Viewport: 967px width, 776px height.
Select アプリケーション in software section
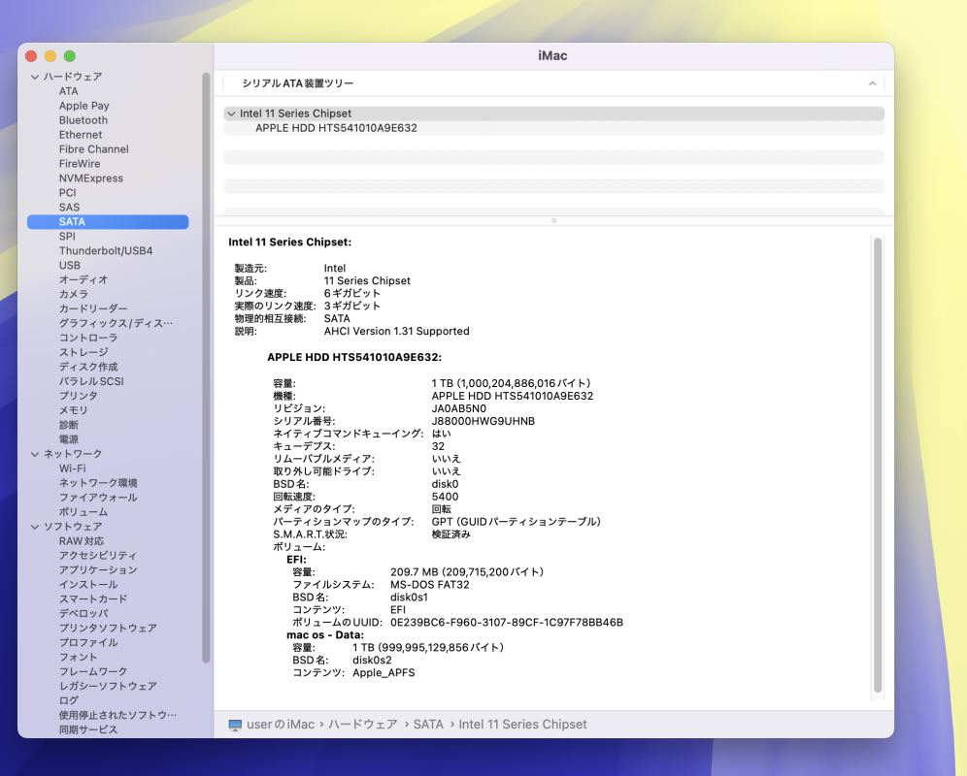pos(97,570)
